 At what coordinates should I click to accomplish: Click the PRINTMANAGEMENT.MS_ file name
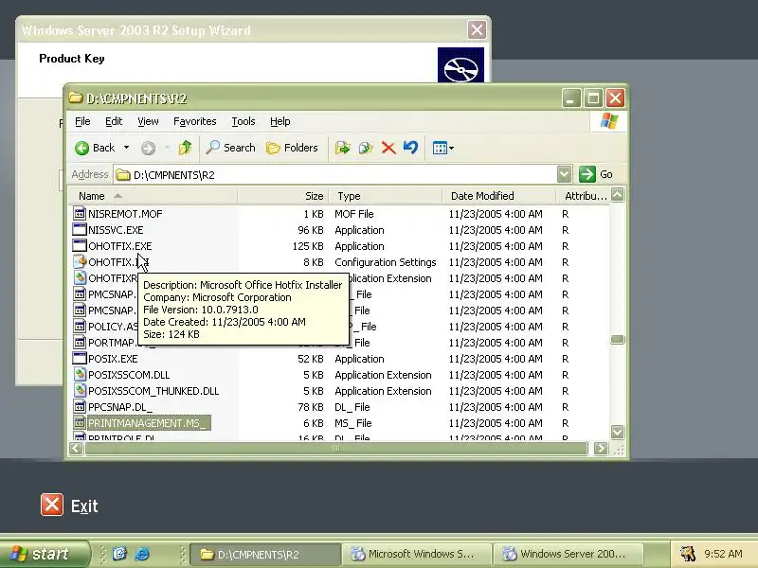click(149, 423)
